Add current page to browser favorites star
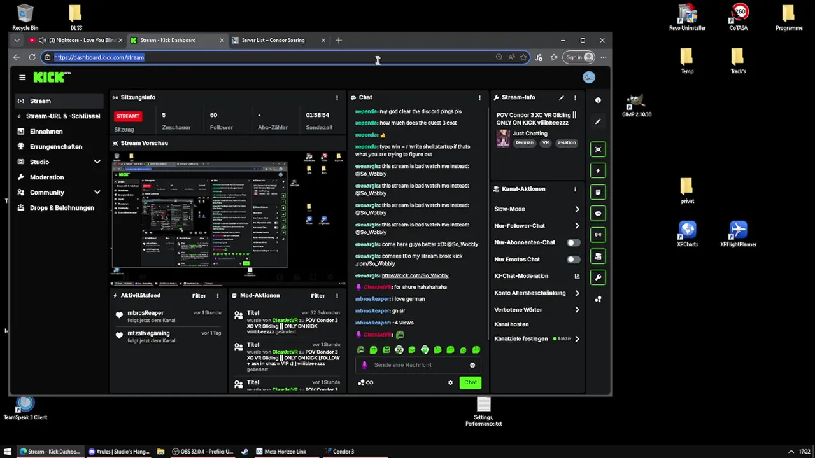The height and width of the screenshot is (458, 815). [523, 57]
